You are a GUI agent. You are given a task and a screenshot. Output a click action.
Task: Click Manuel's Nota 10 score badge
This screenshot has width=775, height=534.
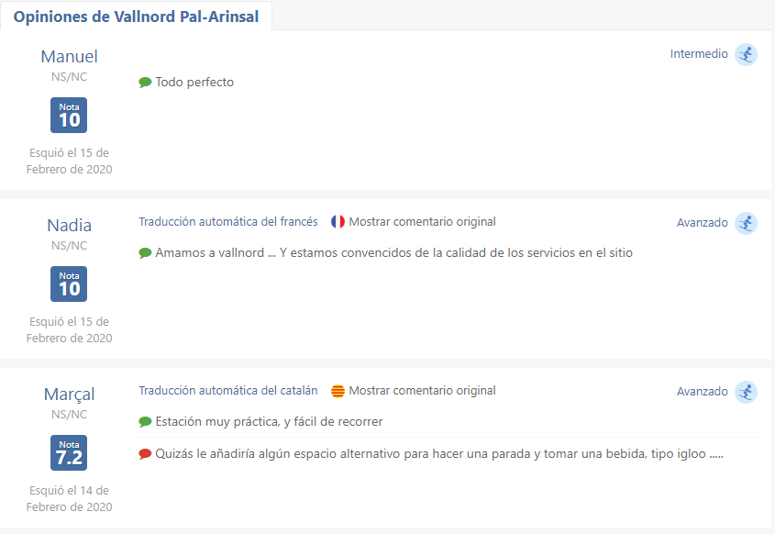click(x=69, y=116)
